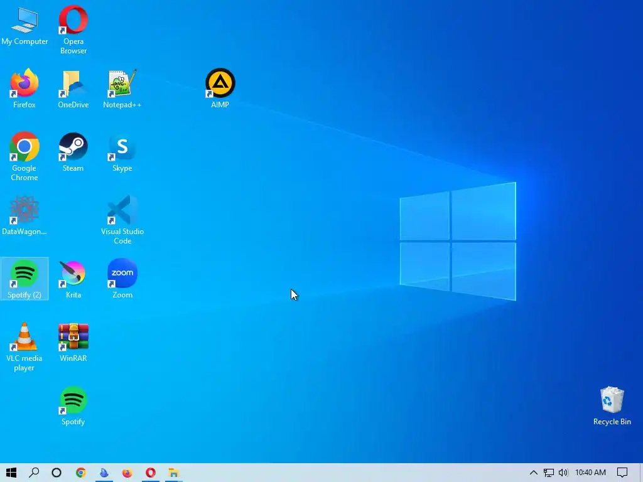This screenshot has height=482, width=643.
Task: Switch to Opera in the taskbar
Action: [151, 473]
